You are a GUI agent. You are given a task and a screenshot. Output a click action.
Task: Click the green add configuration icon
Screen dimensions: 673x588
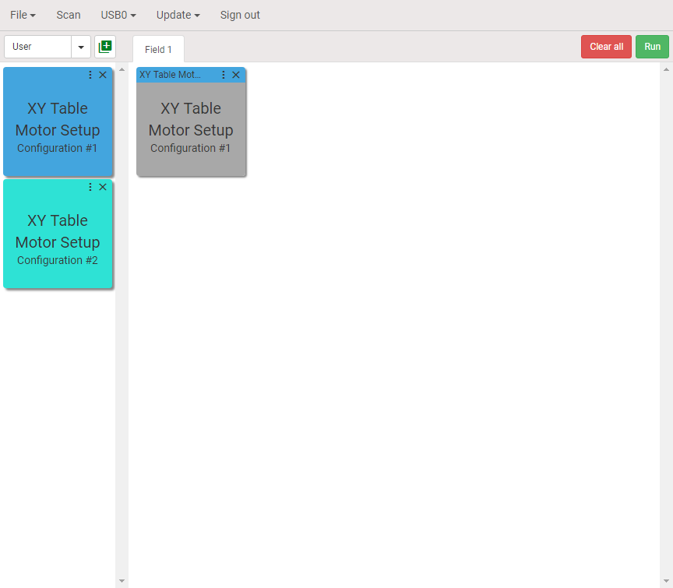(105, 47)
